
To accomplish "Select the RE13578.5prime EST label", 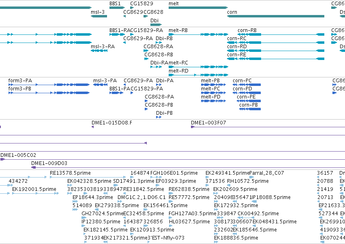I will (x=70, y=173).
